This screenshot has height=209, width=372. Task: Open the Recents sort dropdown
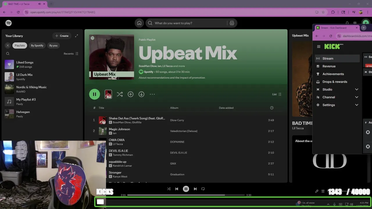click(71, 54)
